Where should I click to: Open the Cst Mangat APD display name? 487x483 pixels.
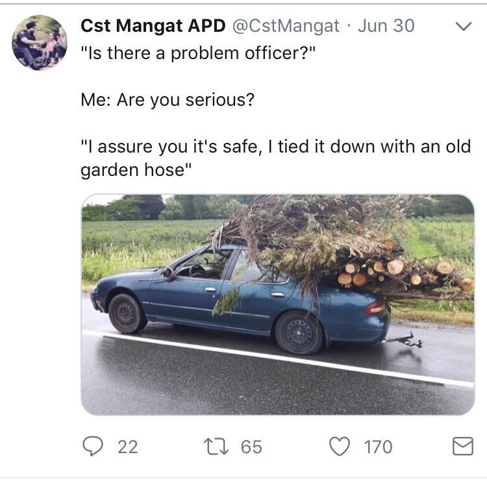(x=153, y=25)
